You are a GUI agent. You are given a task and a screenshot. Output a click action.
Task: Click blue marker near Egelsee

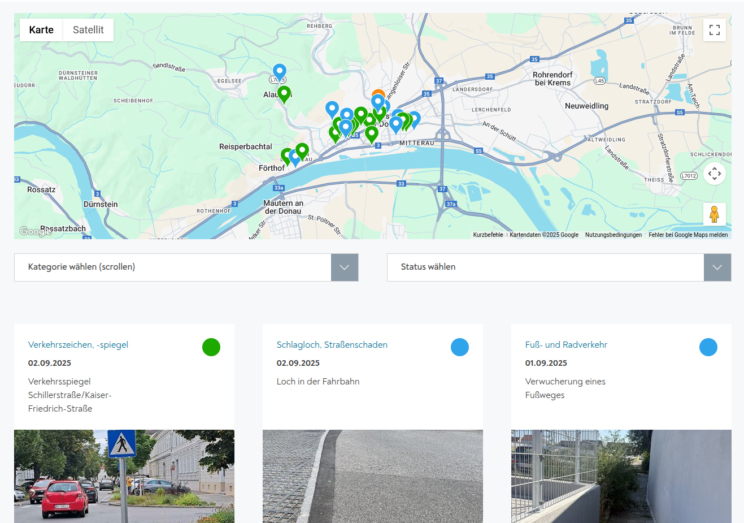click(x=279, y=71)
